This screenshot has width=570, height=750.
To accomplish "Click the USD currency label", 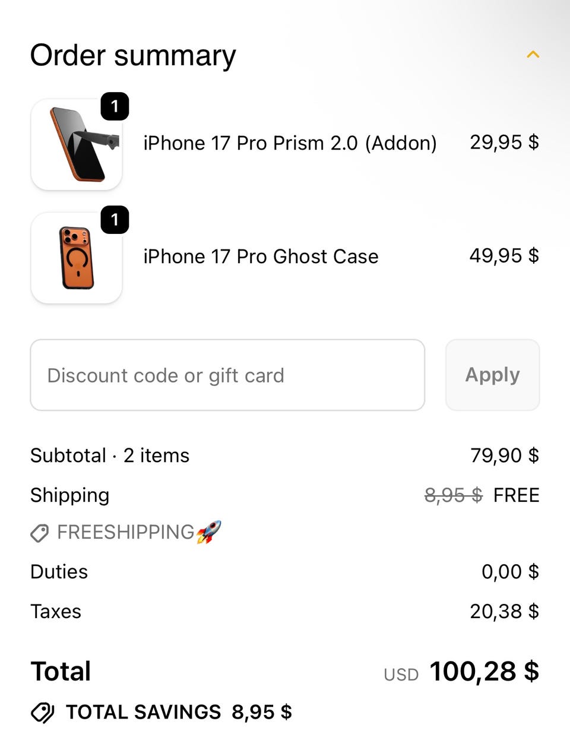I will (401, 675).
